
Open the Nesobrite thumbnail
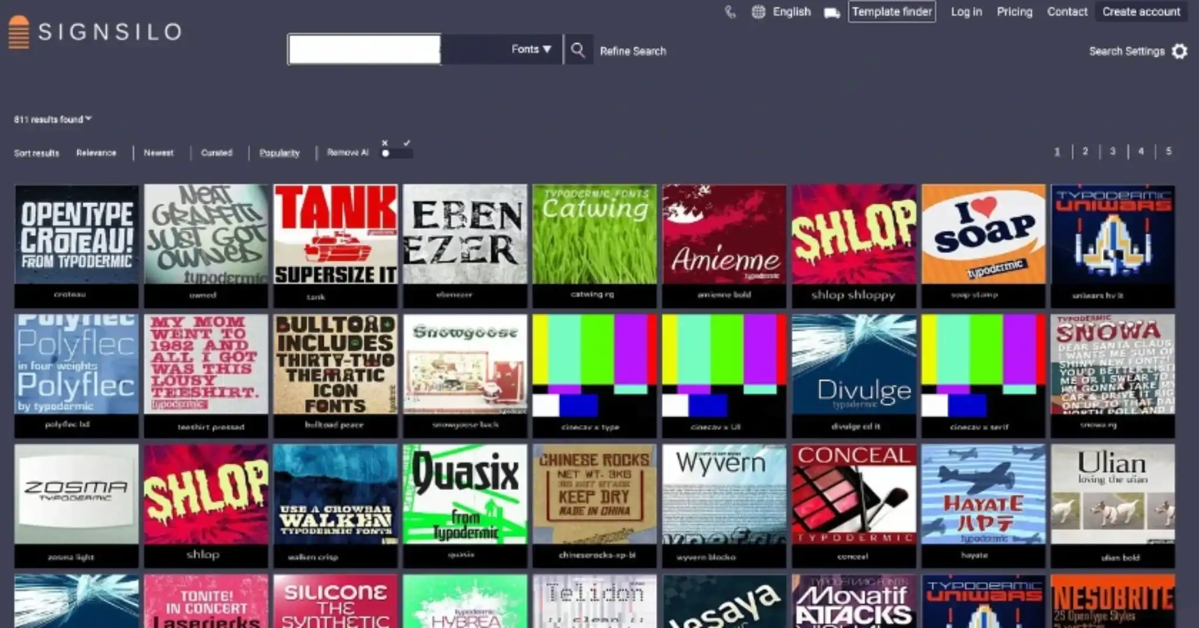point(1113,601)
